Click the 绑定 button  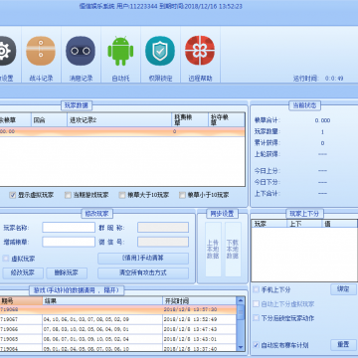coord(343,289)
